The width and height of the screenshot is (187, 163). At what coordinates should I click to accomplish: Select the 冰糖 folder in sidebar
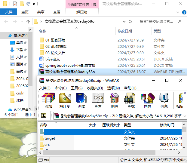(x=17, y=100)
